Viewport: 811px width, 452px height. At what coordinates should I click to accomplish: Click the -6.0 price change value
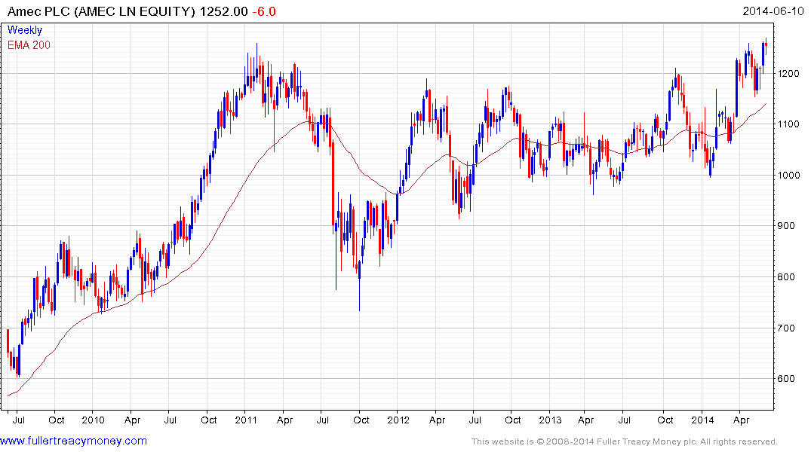point(264,11)
